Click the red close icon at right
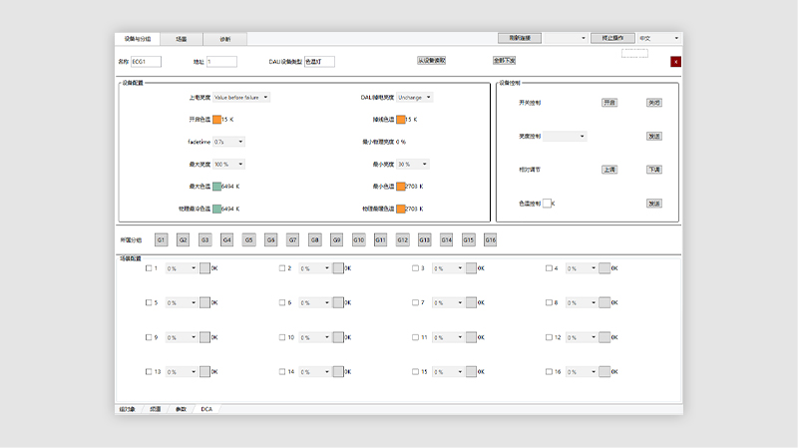This screenshot has height=448, width=798. (x=675, y=62)
